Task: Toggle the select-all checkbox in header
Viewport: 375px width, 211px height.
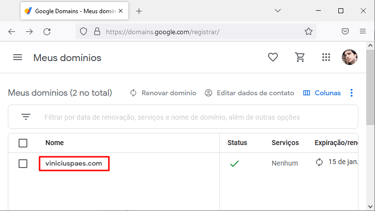Action: tap(23, 143)
